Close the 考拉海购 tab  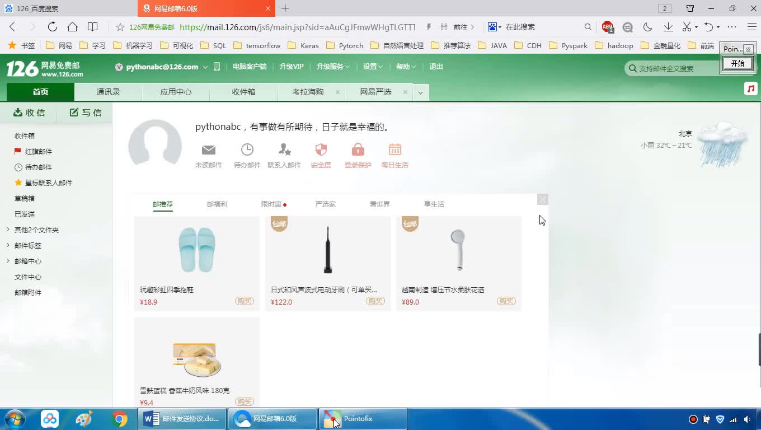pos(337,92)
